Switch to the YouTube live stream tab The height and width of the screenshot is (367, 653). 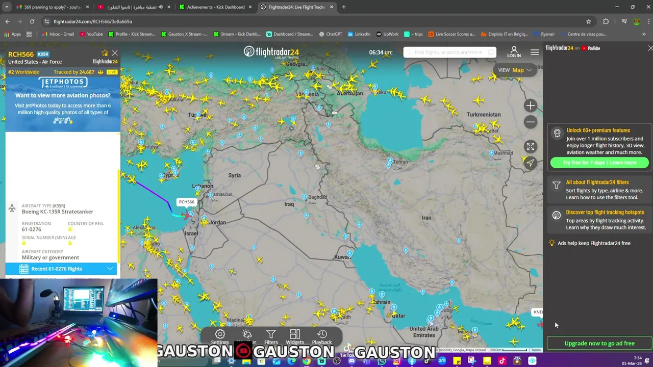click(x=134, y=7)
